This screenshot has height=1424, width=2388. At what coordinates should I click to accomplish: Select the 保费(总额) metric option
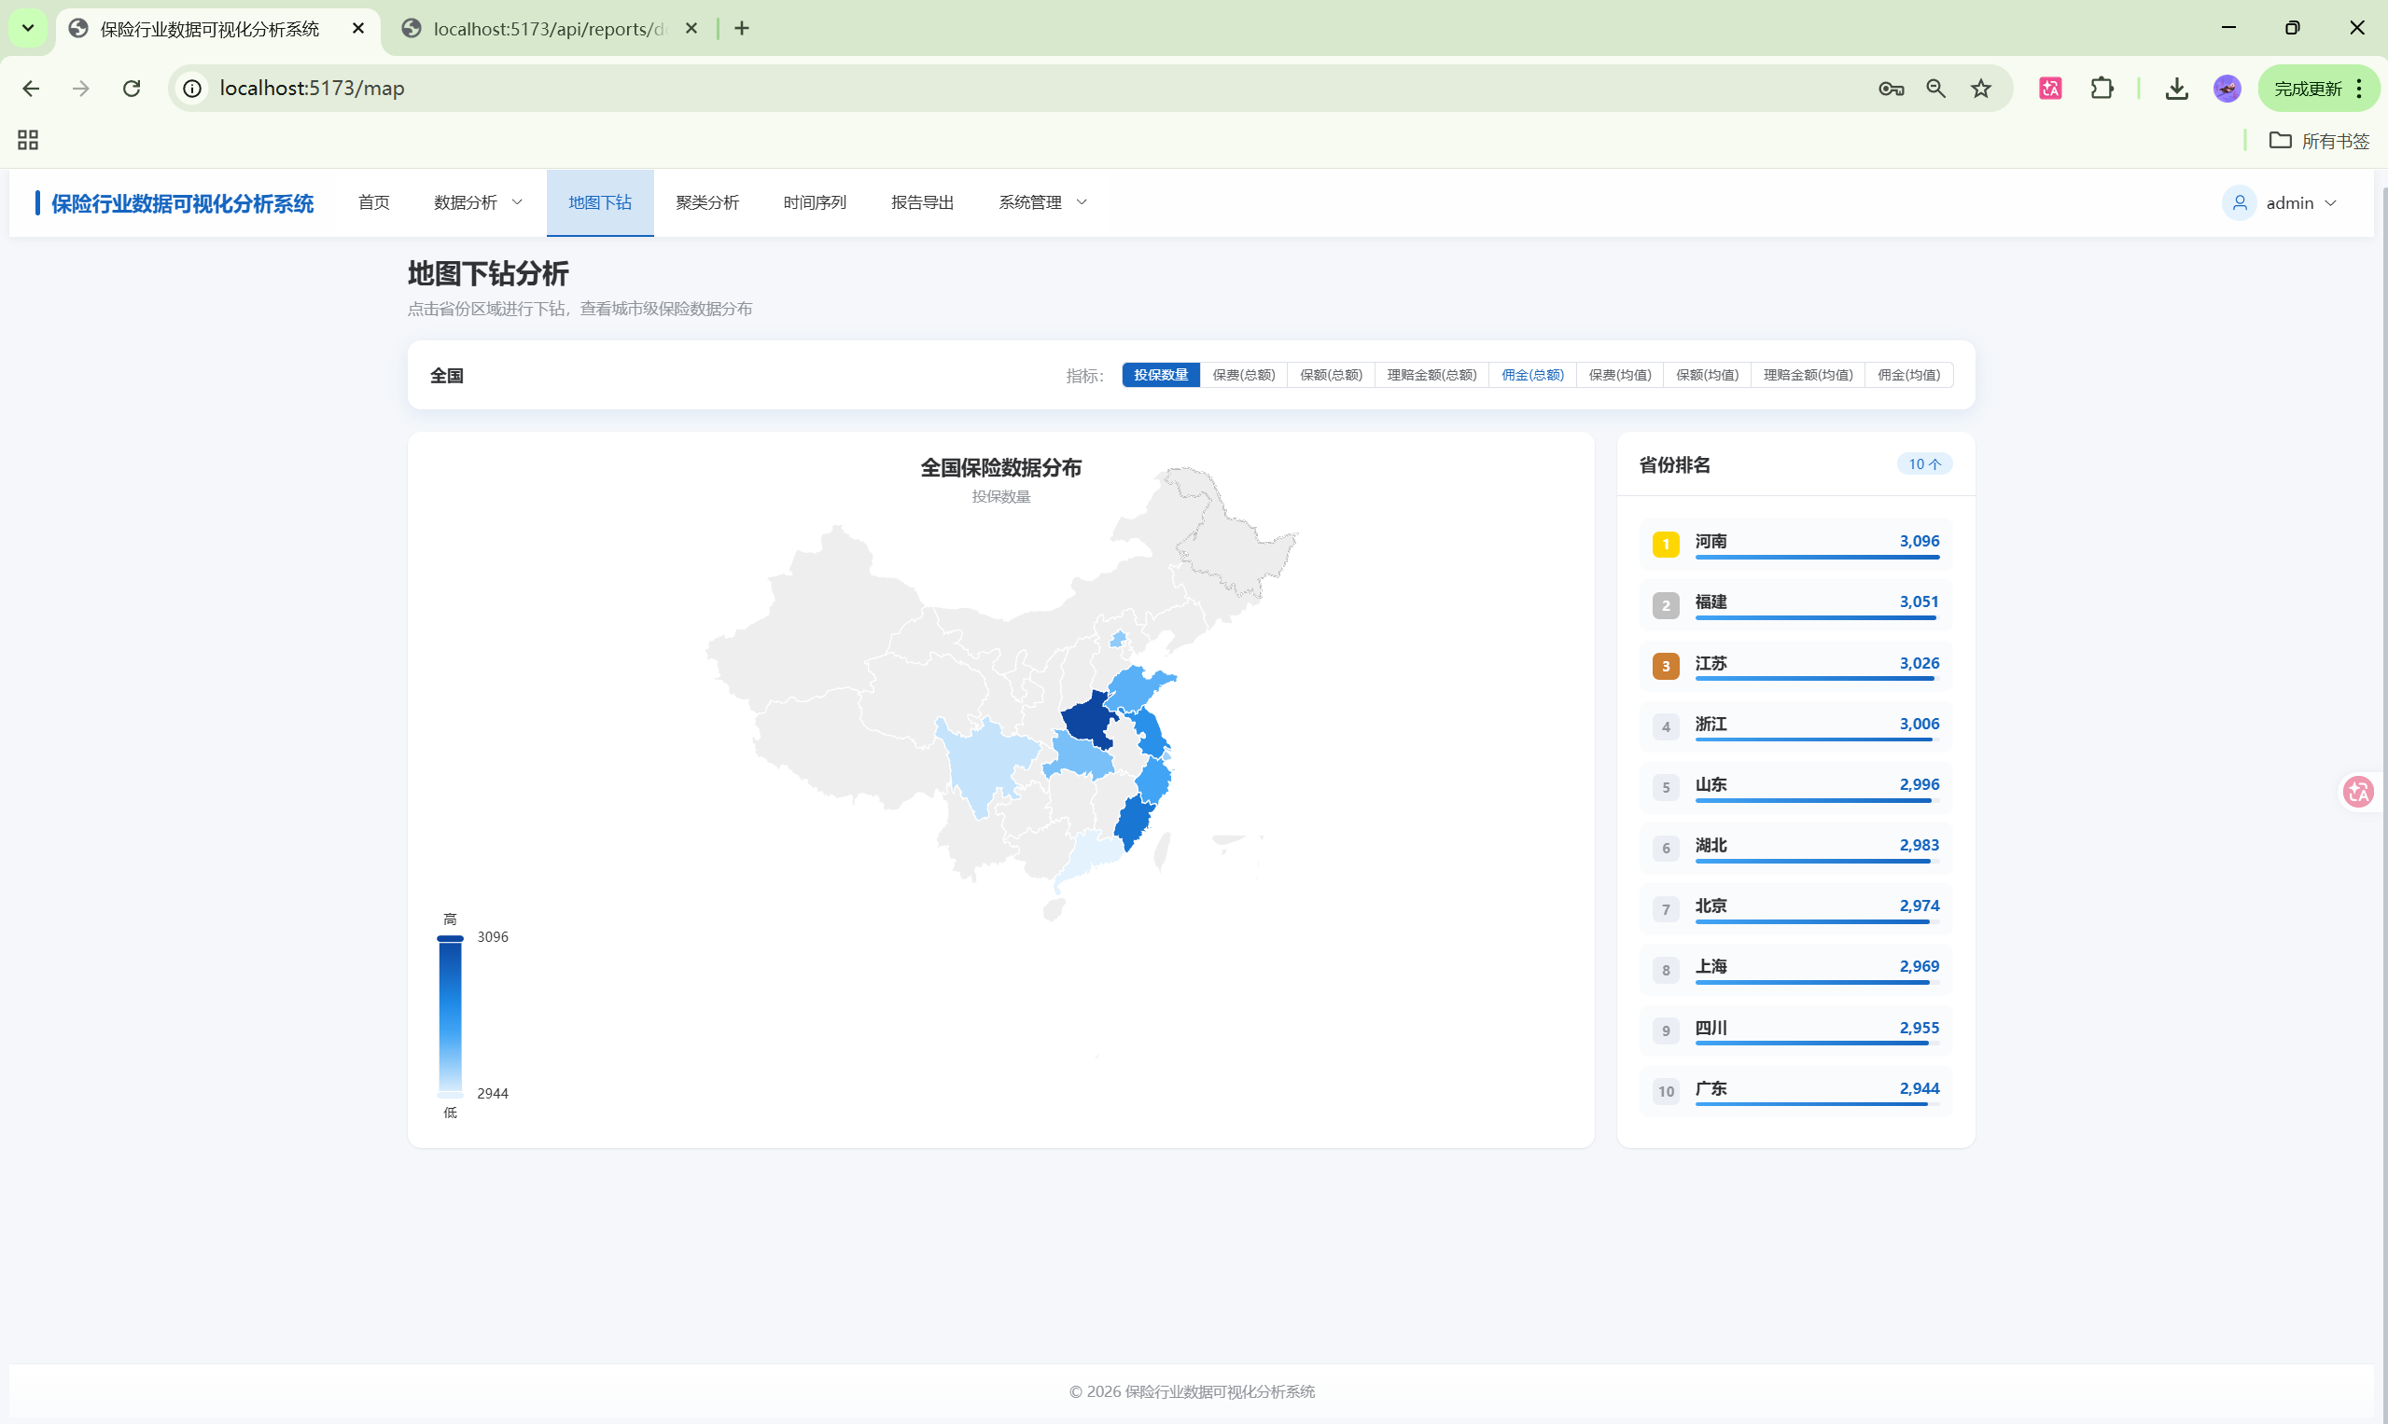tap(1242, 375)
